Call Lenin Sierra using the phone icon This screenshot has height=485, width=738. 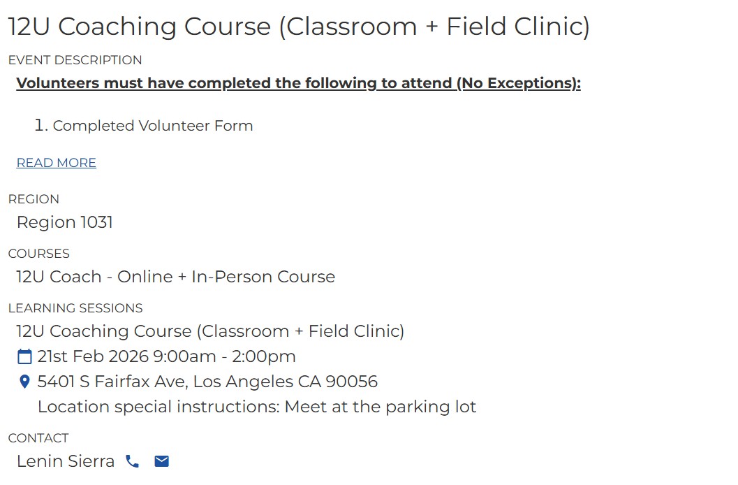coord(132,461)
